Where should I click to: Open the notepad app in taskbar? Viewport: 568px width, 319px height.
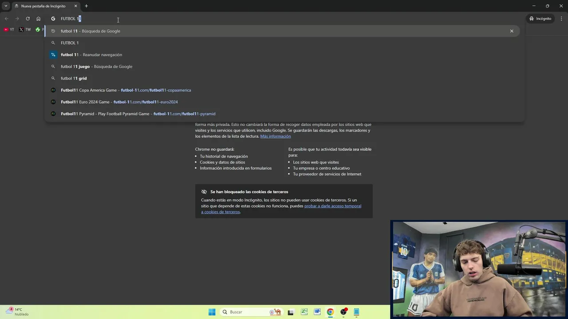coord(356,312)
